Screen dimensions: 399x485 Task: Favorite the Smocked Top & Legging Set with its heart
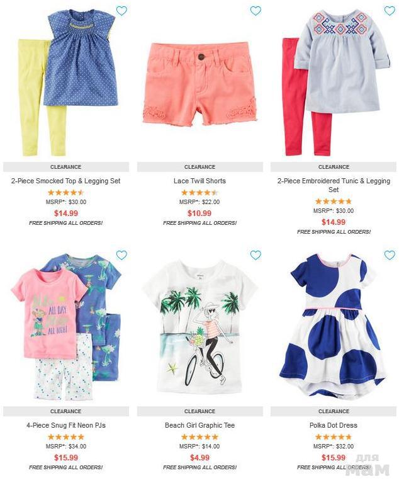[121, 11]
